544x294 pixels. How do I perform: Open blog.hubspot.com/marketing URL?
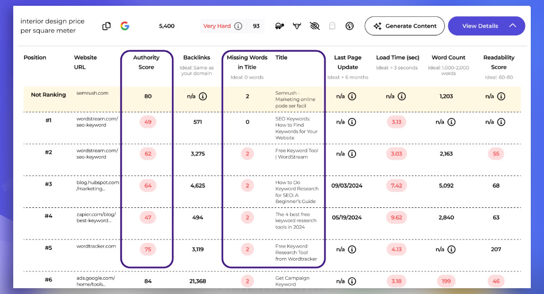pos(98,186)
